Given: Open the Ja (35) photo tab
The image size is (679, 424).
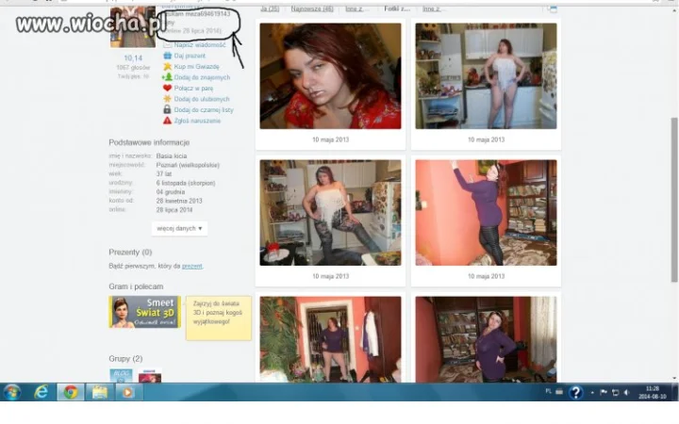Looking at the screenshot, I should click(270, 8).
